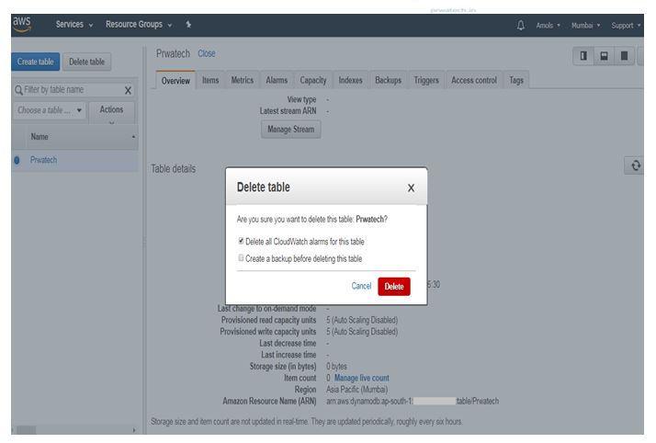This screenshot has width=656, height=443.
Task: Open the Choose a table dropdown
Action: click(x=50, y=110)
